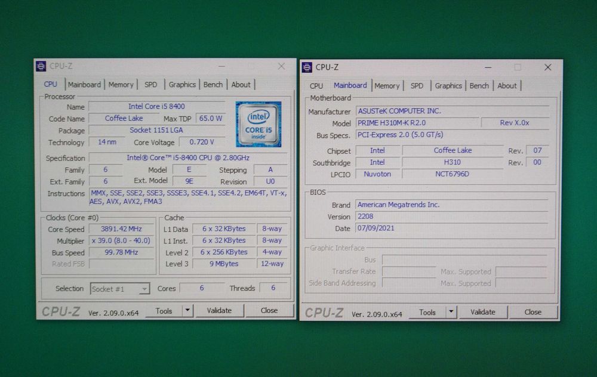Click LPCIO chip value 'NCT6796D'
This screenshot has width=597, height=377.
coord(453,174)
